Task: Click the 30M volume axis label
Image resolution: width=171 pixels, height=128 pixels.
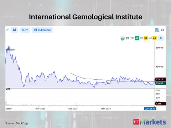Action: click(158, 98)
